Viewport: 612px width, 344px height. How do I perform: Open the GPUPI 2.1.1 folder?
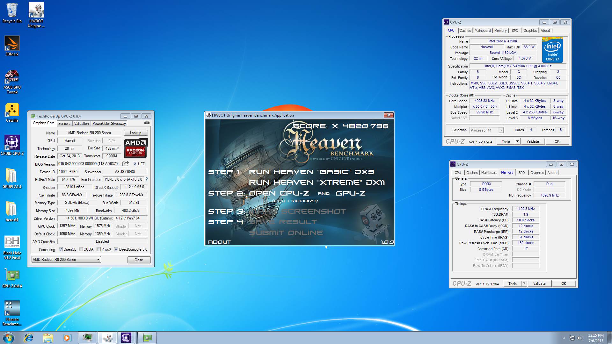12,178
